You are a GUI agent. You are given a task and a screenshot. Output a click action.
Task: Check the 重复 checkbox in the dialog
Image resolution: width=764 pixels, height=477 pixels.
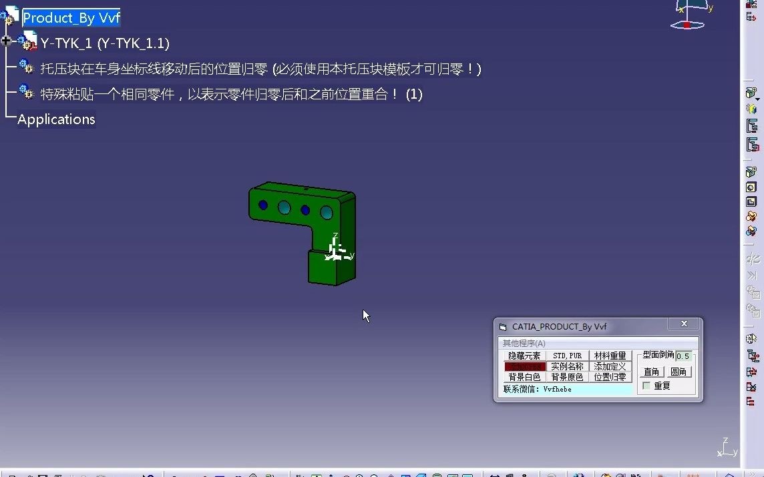(x=646, y=386)
